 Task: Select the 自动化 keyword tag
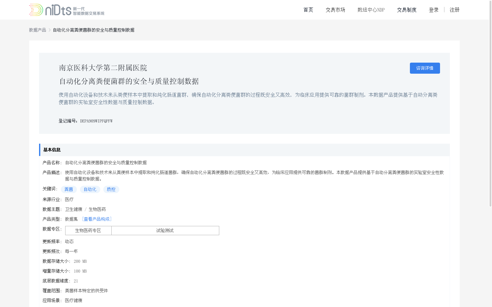[90, 189]
